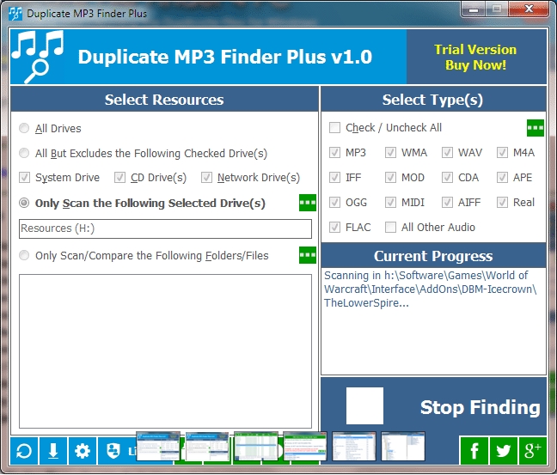
Task: Enable the All Other Audio checkbox
Action: coord(391,228)
